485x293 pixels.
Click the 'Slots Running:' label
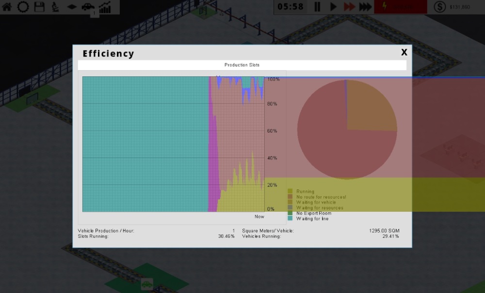(93, 236)
